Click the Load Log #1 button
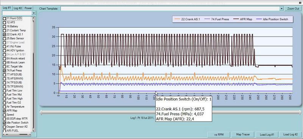 (267, 134)
